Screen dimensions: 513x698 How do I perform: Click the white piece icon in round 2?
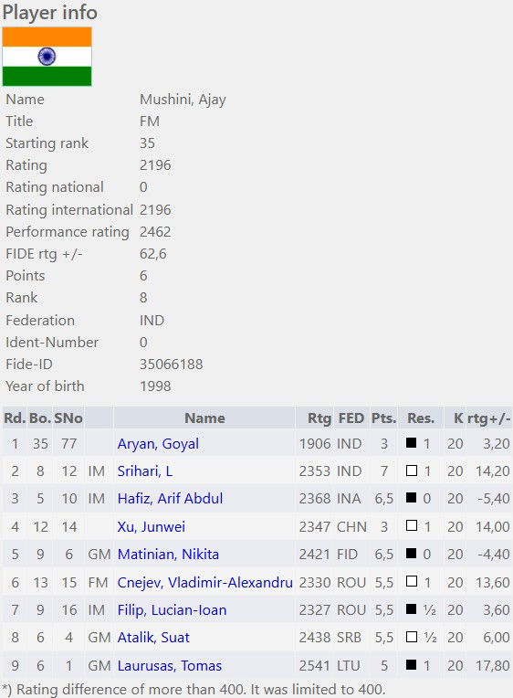(x=411, y=471)
